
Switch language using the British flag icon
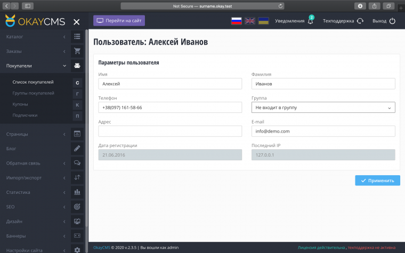click(249, 21)
